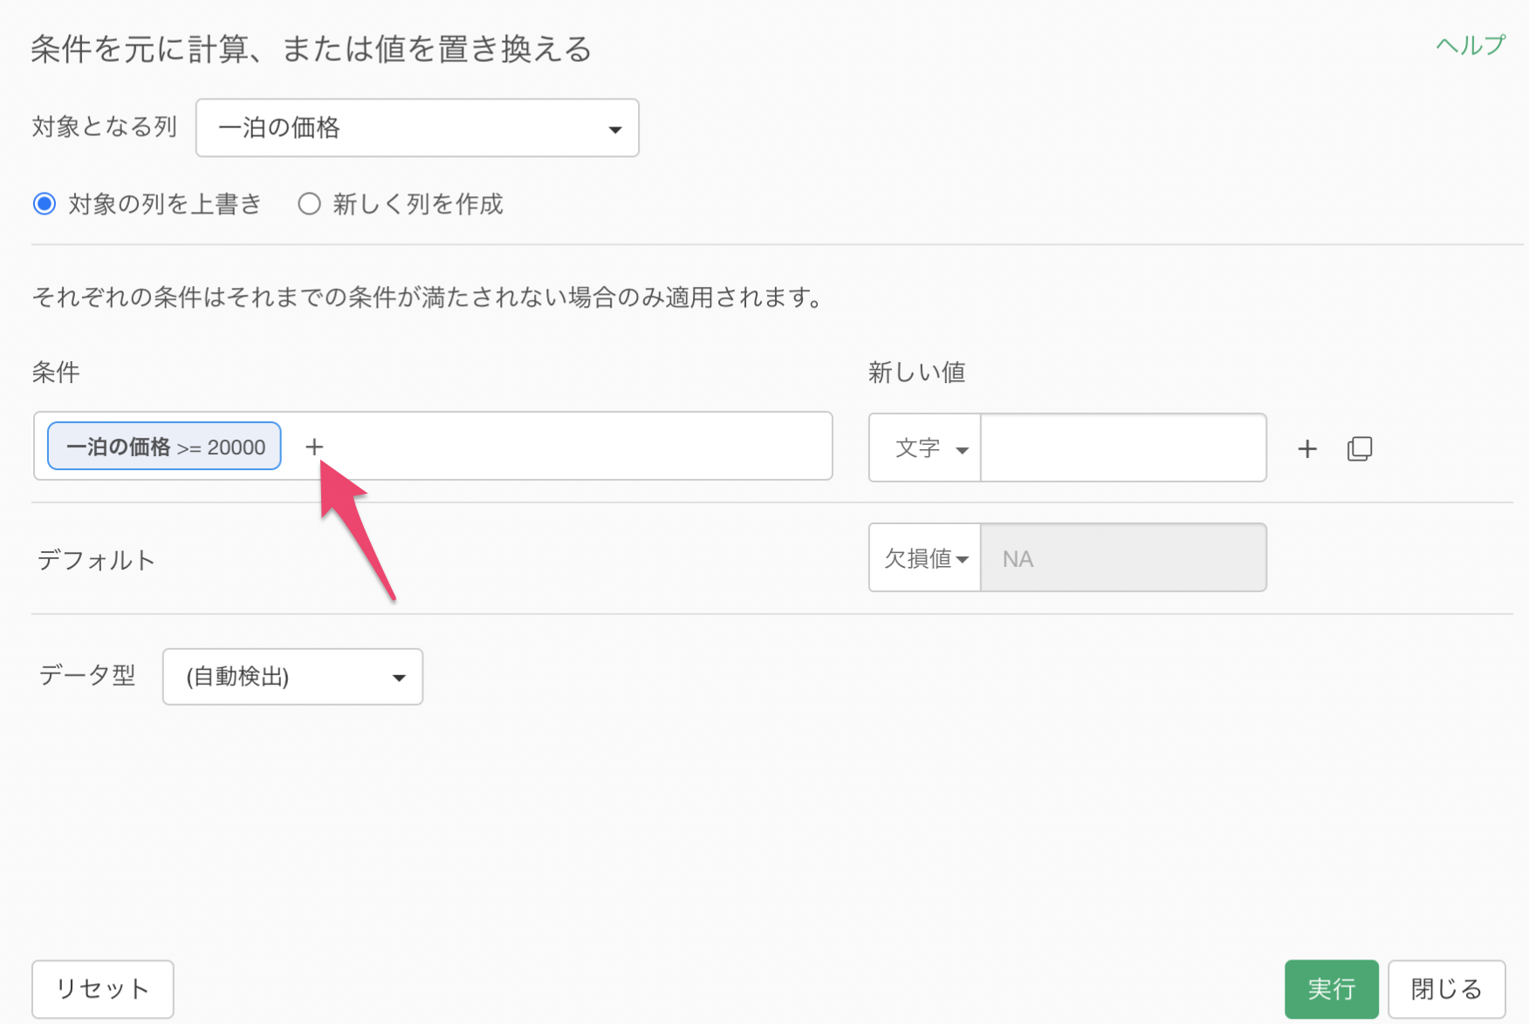1529x1024 pixels.
Task: Open the 対象となる列 column dropdown
Action: pos(416,128)
